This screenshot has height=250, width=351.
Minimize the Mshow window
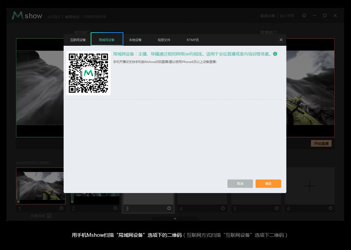(x=315, y=16)
